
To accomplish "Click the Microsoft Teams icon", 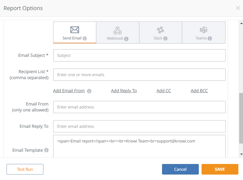I will click(x=203, y=30).
